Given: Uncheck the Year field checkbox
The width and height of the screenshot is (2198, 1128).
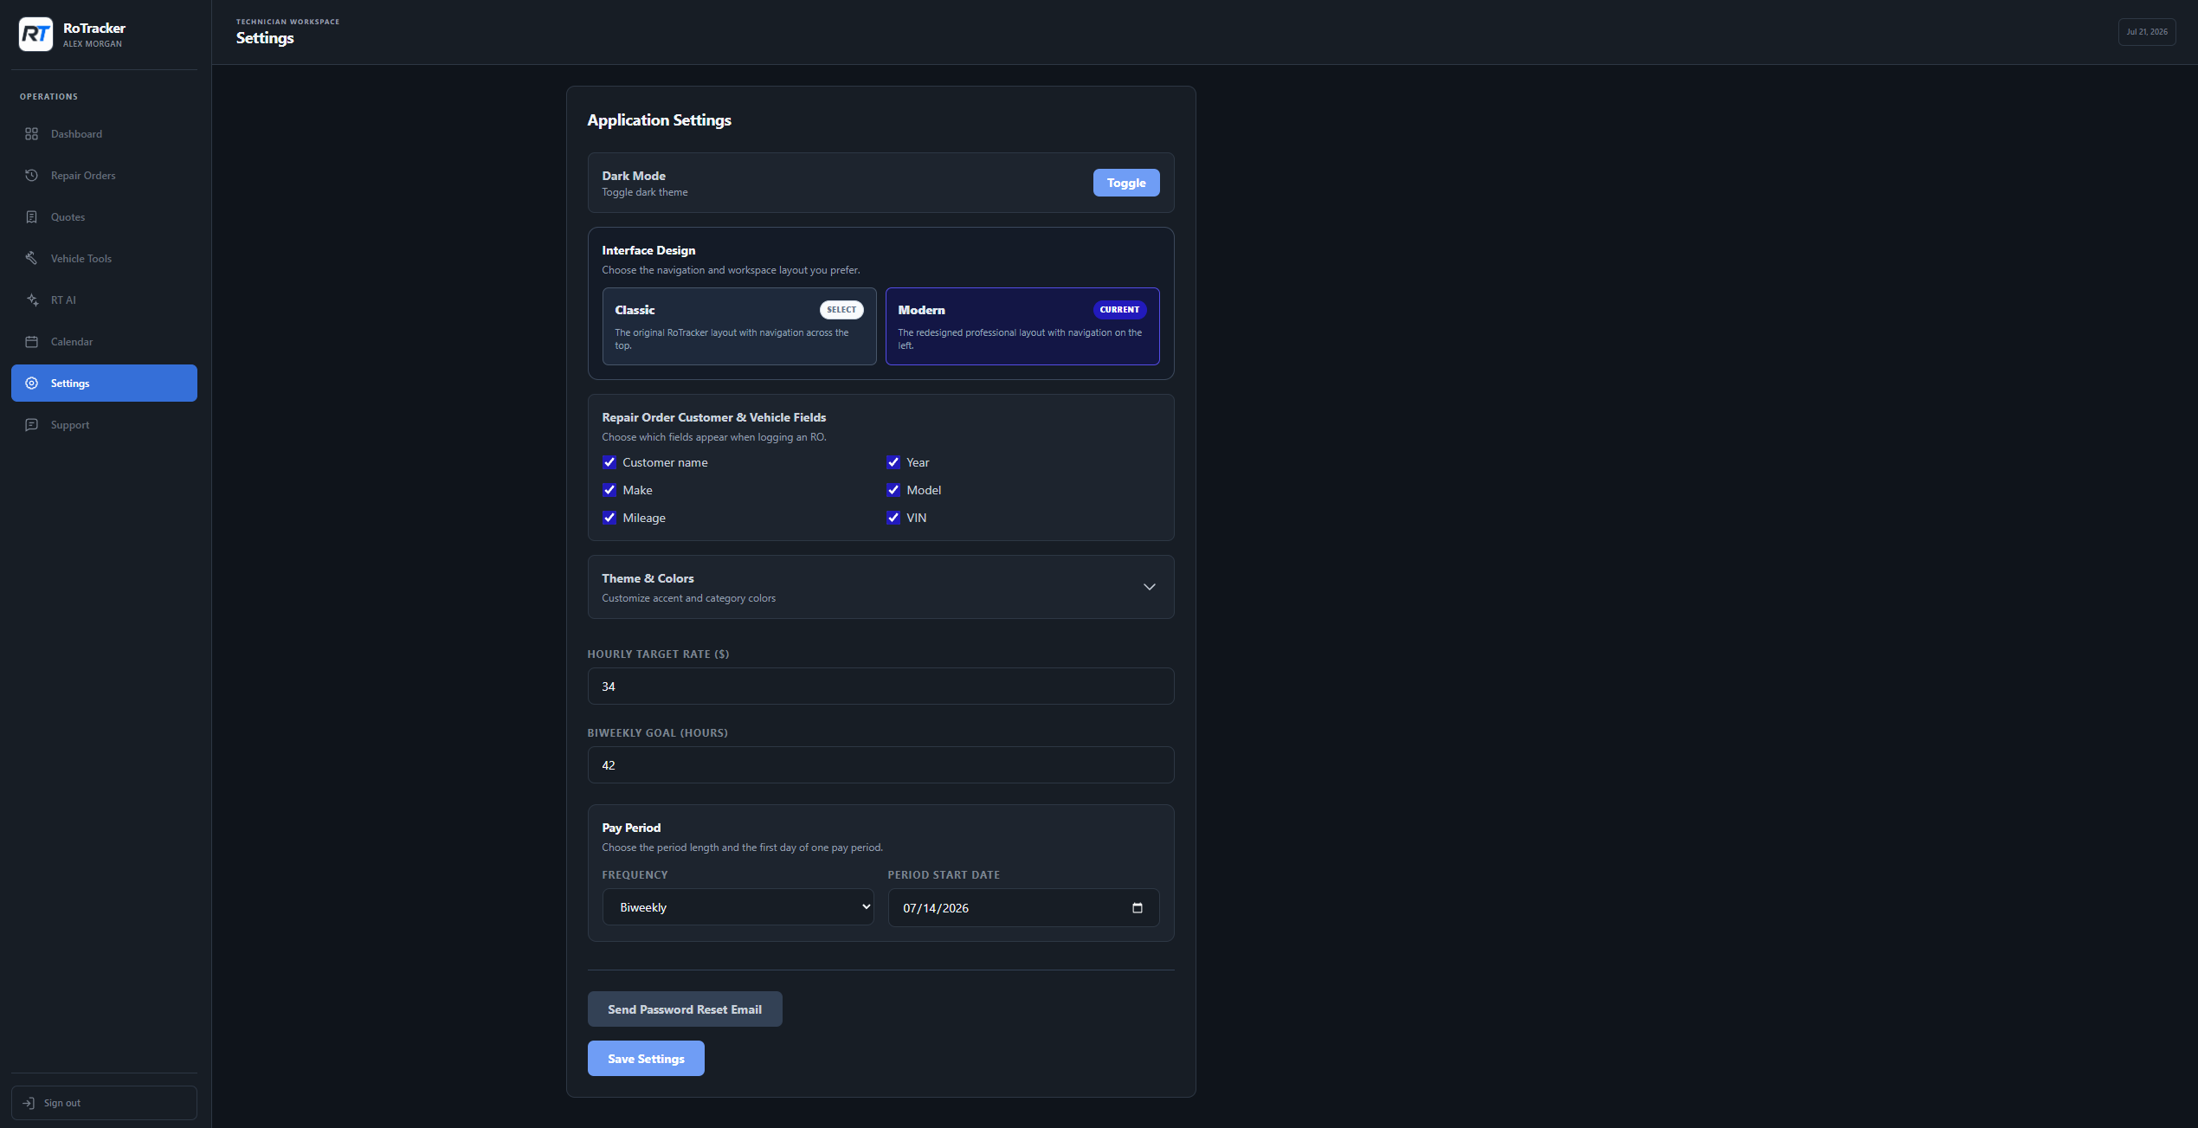Looking at the screenshot, I should click(893, 462).
